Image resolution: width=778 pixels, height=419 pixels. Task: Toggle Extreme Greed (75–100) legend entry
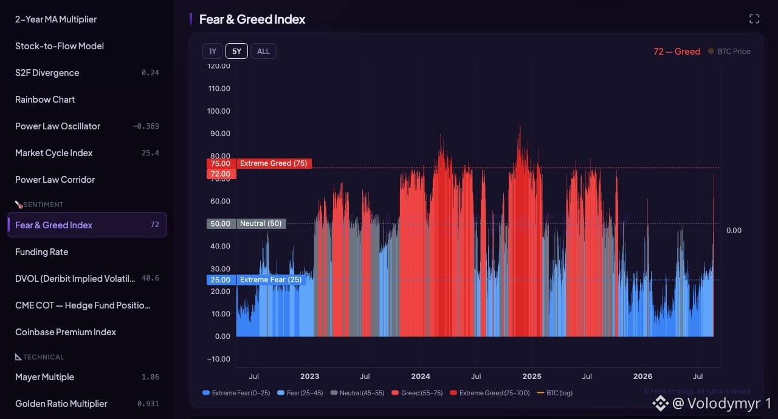[490, 393]
